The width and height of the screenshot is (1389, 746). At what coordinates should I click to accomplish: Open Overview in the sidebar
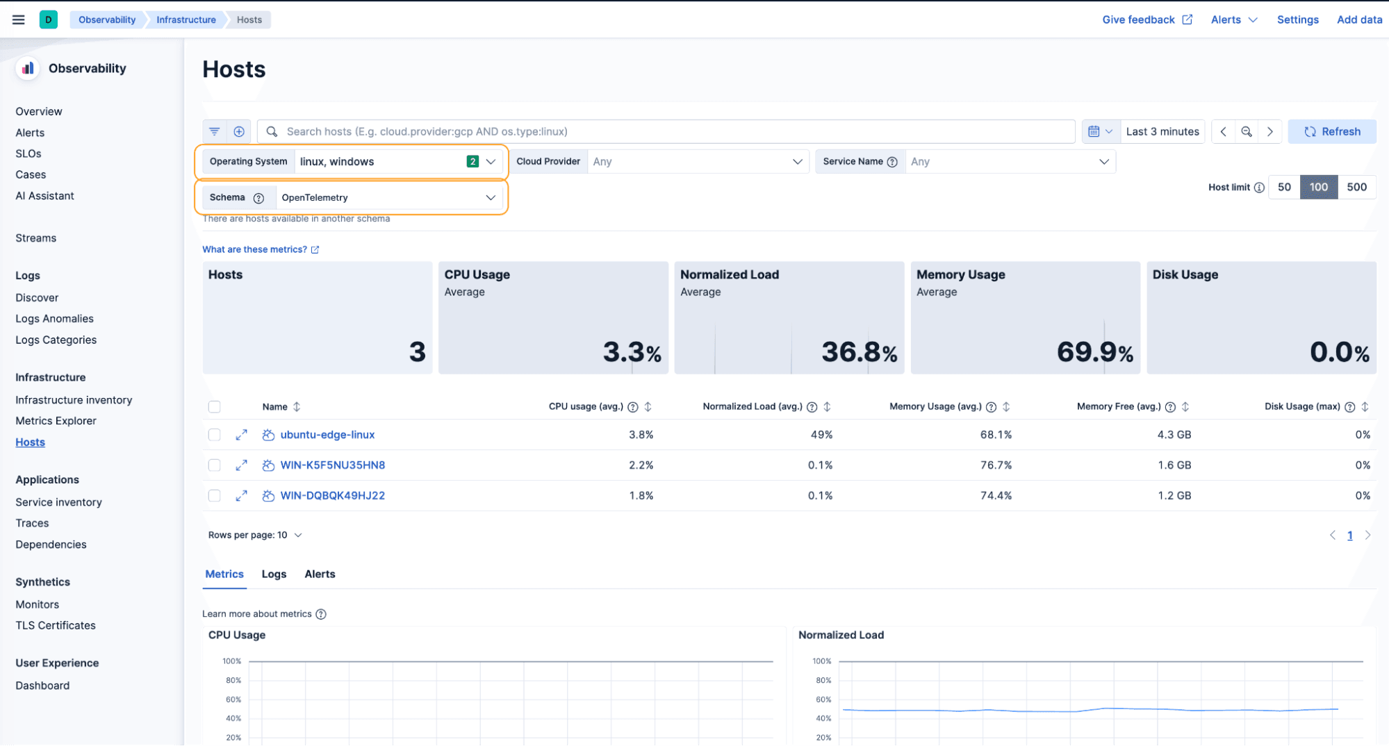(39, 111)
